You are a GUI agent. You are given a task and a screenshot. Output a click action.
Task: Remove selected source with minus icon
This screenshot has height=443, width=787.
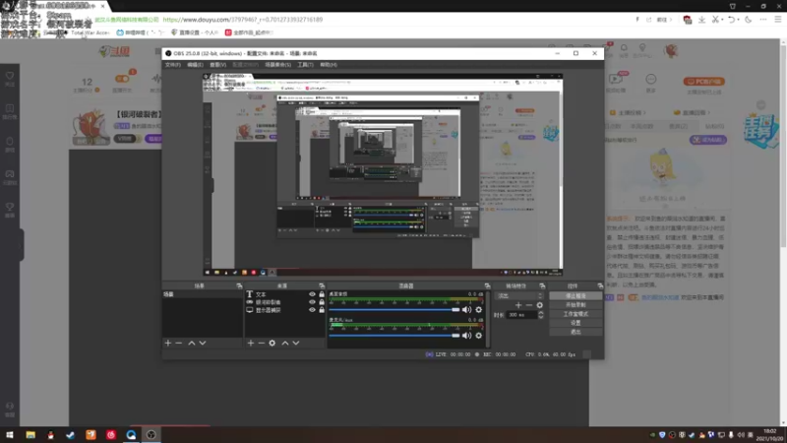point(261,343)
